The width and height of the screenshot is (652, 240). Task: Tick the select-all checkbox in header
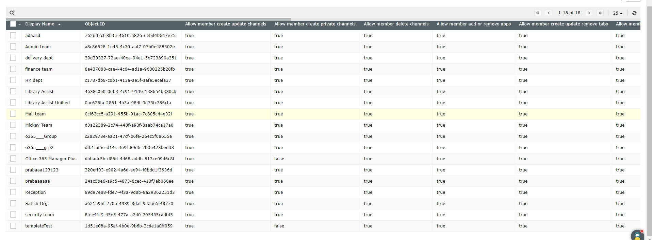point(13,24)
